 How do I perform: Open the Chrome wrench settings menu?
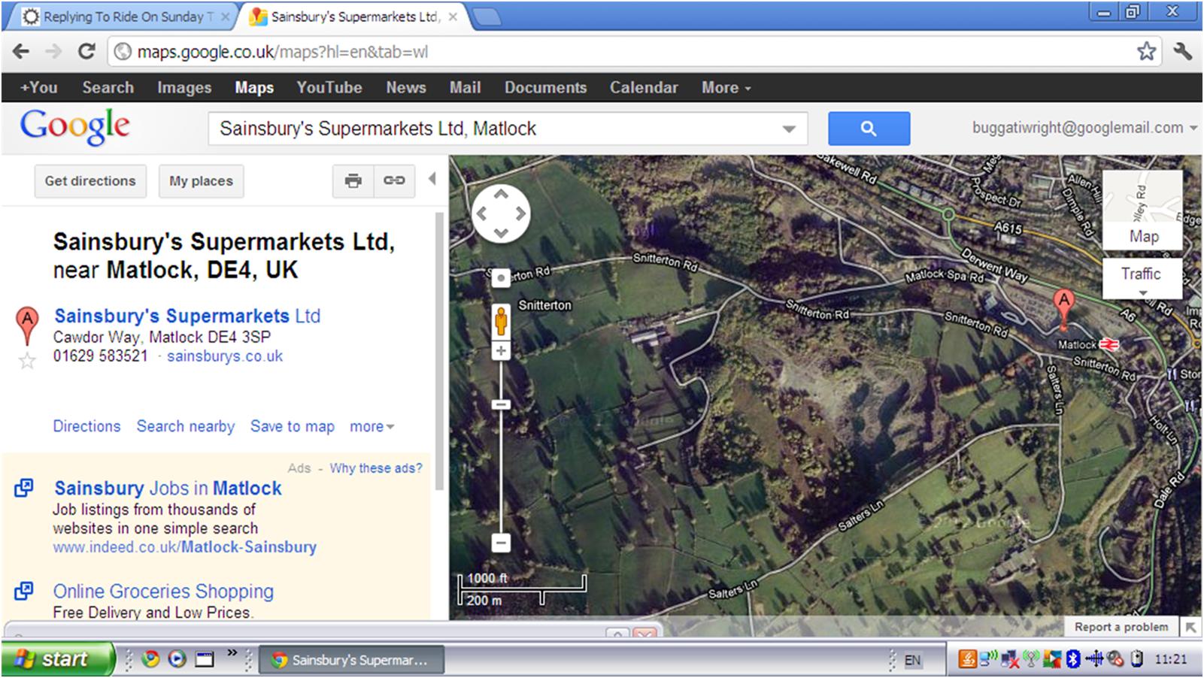click(1183, 51)
